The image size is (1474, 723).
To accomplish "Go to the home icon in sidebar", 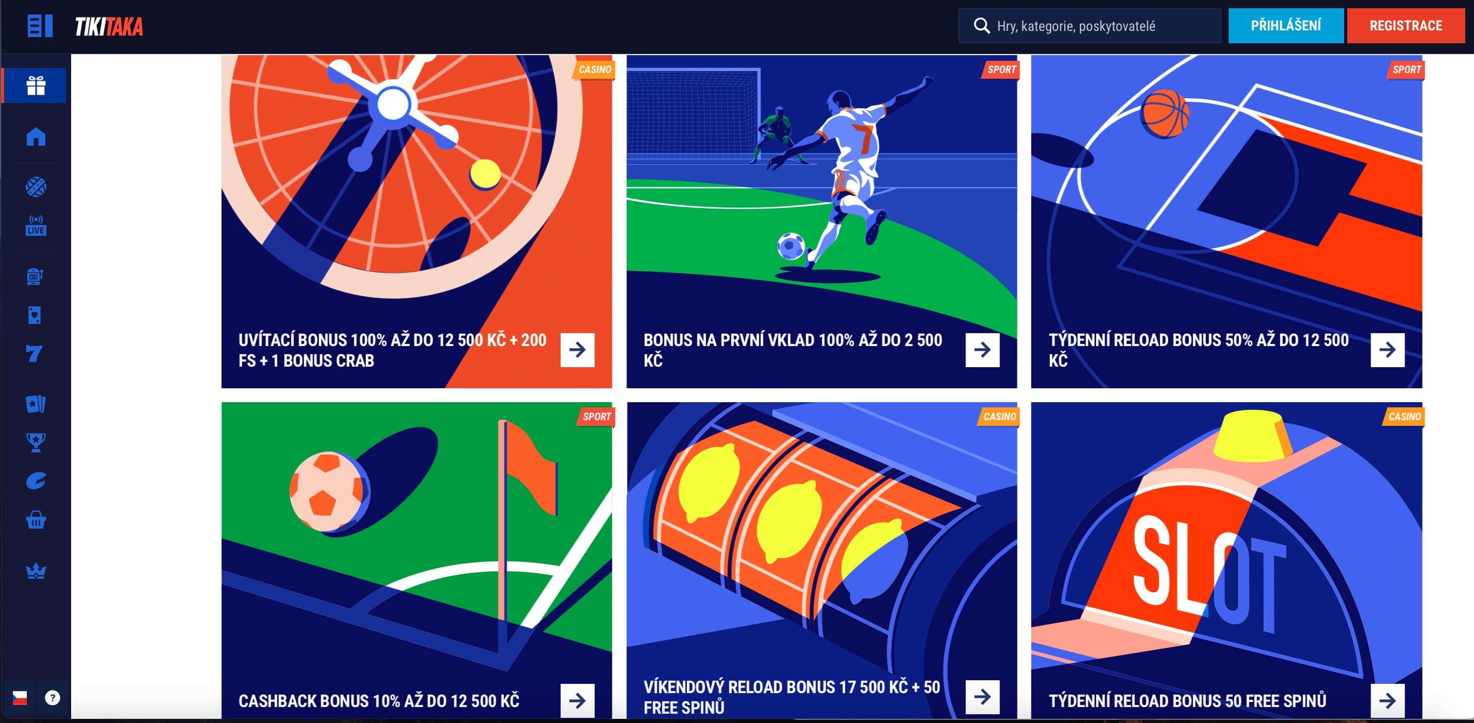I will click(36, 136).
